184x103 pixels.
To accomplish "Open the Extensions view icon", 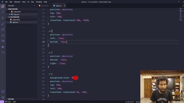I will click(3, 29).
